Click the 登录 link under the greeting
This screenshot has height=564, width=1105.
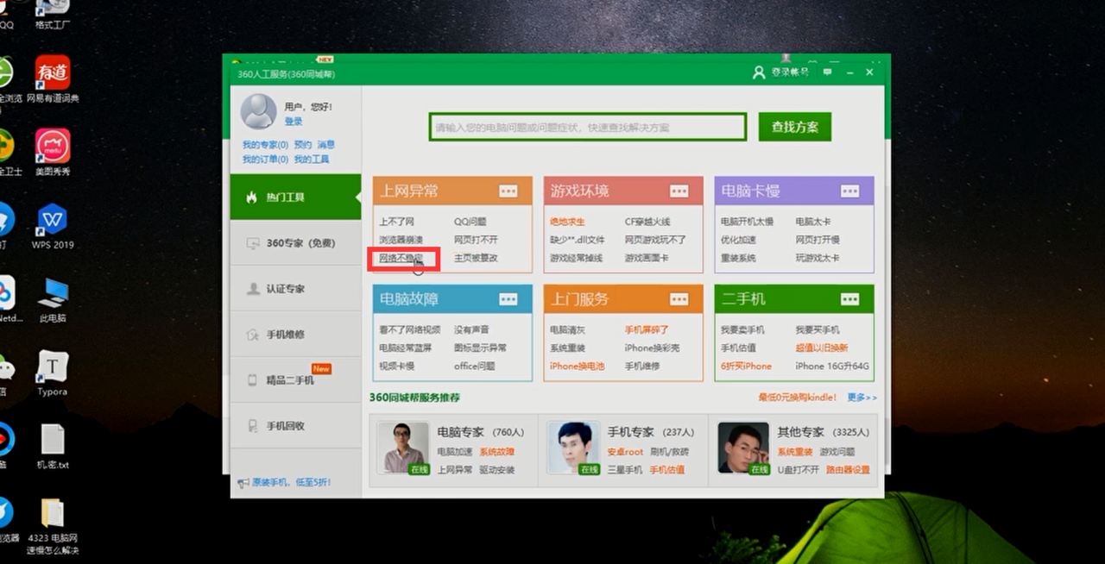[294, 122]
